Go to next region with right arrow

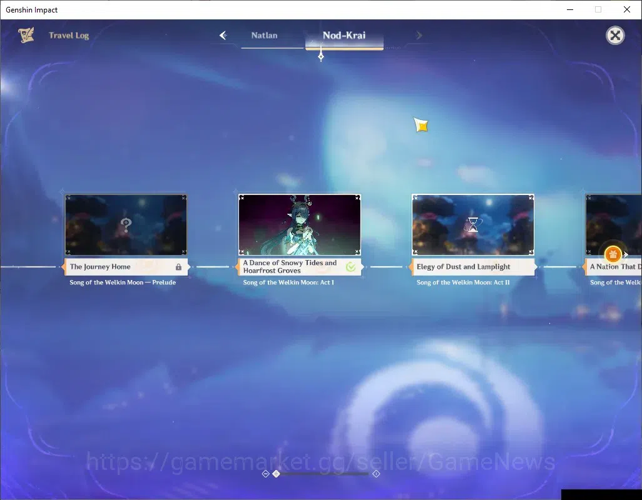click(x=419, y=35)
